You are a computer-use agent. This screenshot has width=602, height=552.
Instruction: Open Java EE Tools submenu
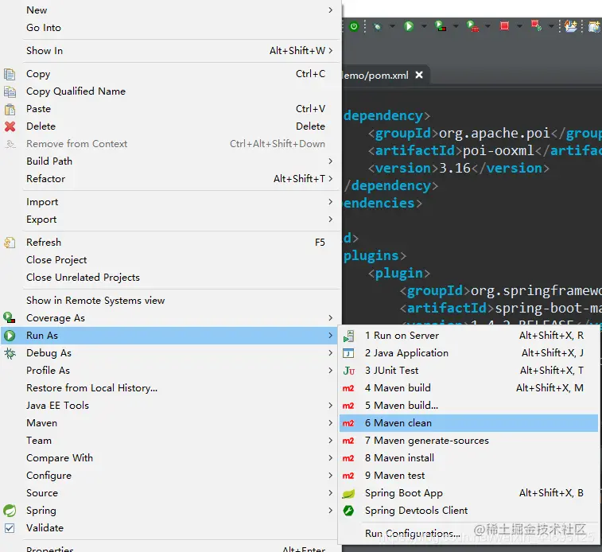click(x=171, y=406)
